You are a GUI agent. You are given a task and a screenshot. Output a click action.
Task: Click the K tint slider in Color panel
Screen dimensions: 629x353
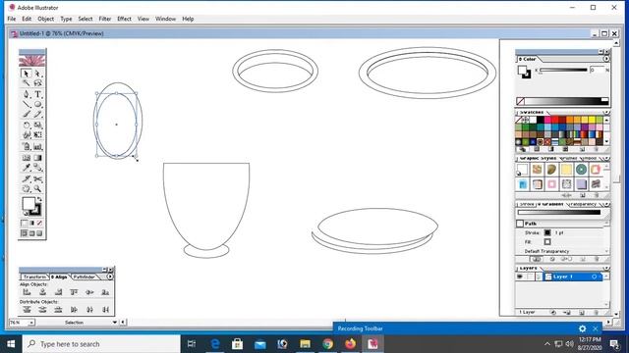(563, 70)
